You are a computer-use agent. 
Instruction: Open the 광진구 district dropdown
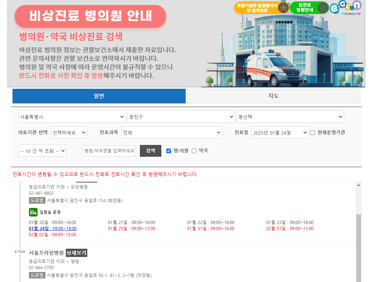(181, 117)
